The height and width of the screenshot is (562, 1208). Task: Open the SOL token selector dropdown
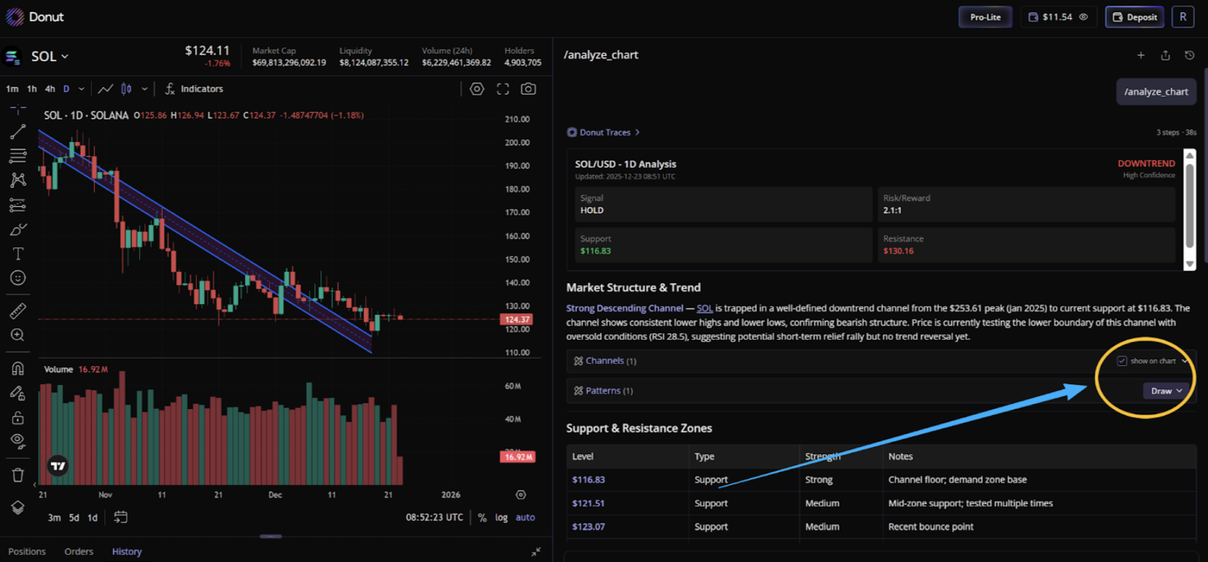pos(49,57)
